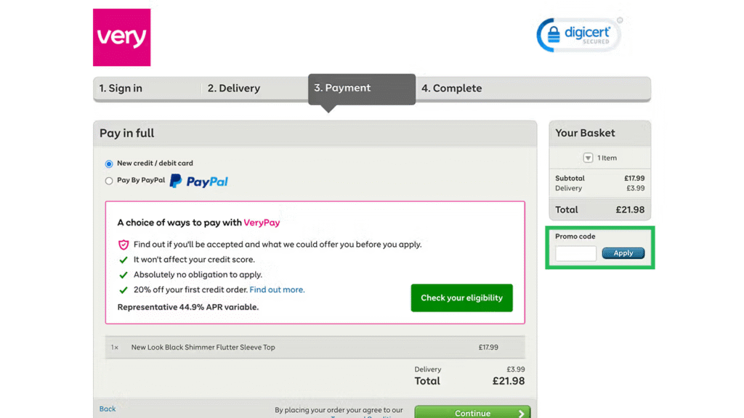This screenshot has width=744, height=418.
Task: Click the pink shield icon
Action: pyautogui.click(x=124, y=245)
